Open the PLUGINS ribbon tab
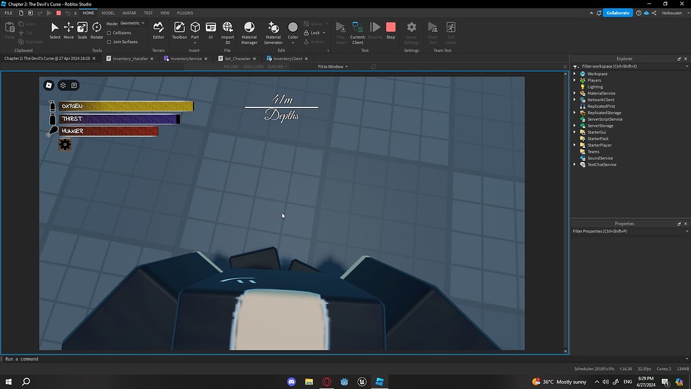691x389 pixels. click(185, 13)
